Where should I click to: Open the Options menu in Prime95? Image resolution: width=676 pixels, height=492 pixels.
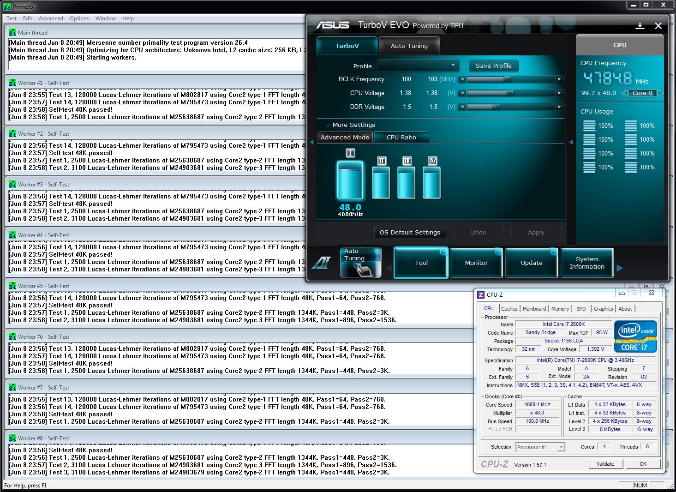79,18
